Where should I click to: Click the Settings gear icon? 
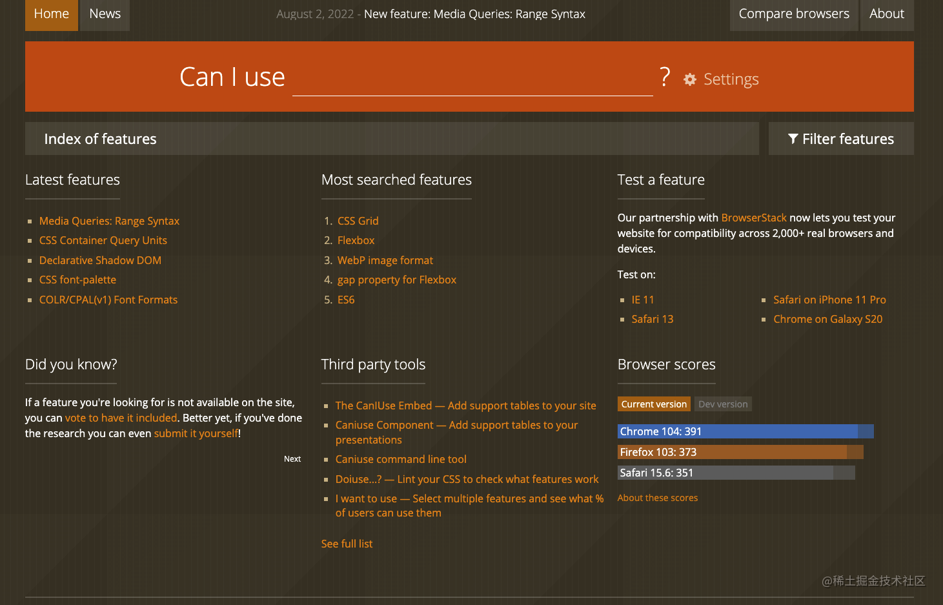pyautogui.click(x=690, y=79)
